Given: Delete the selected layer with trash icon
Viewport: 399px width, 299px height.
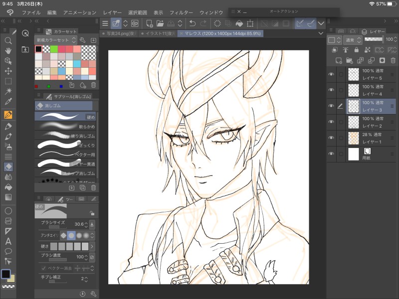Looking at the screenshot, I should pyautogui.click(x=393, y=60).
